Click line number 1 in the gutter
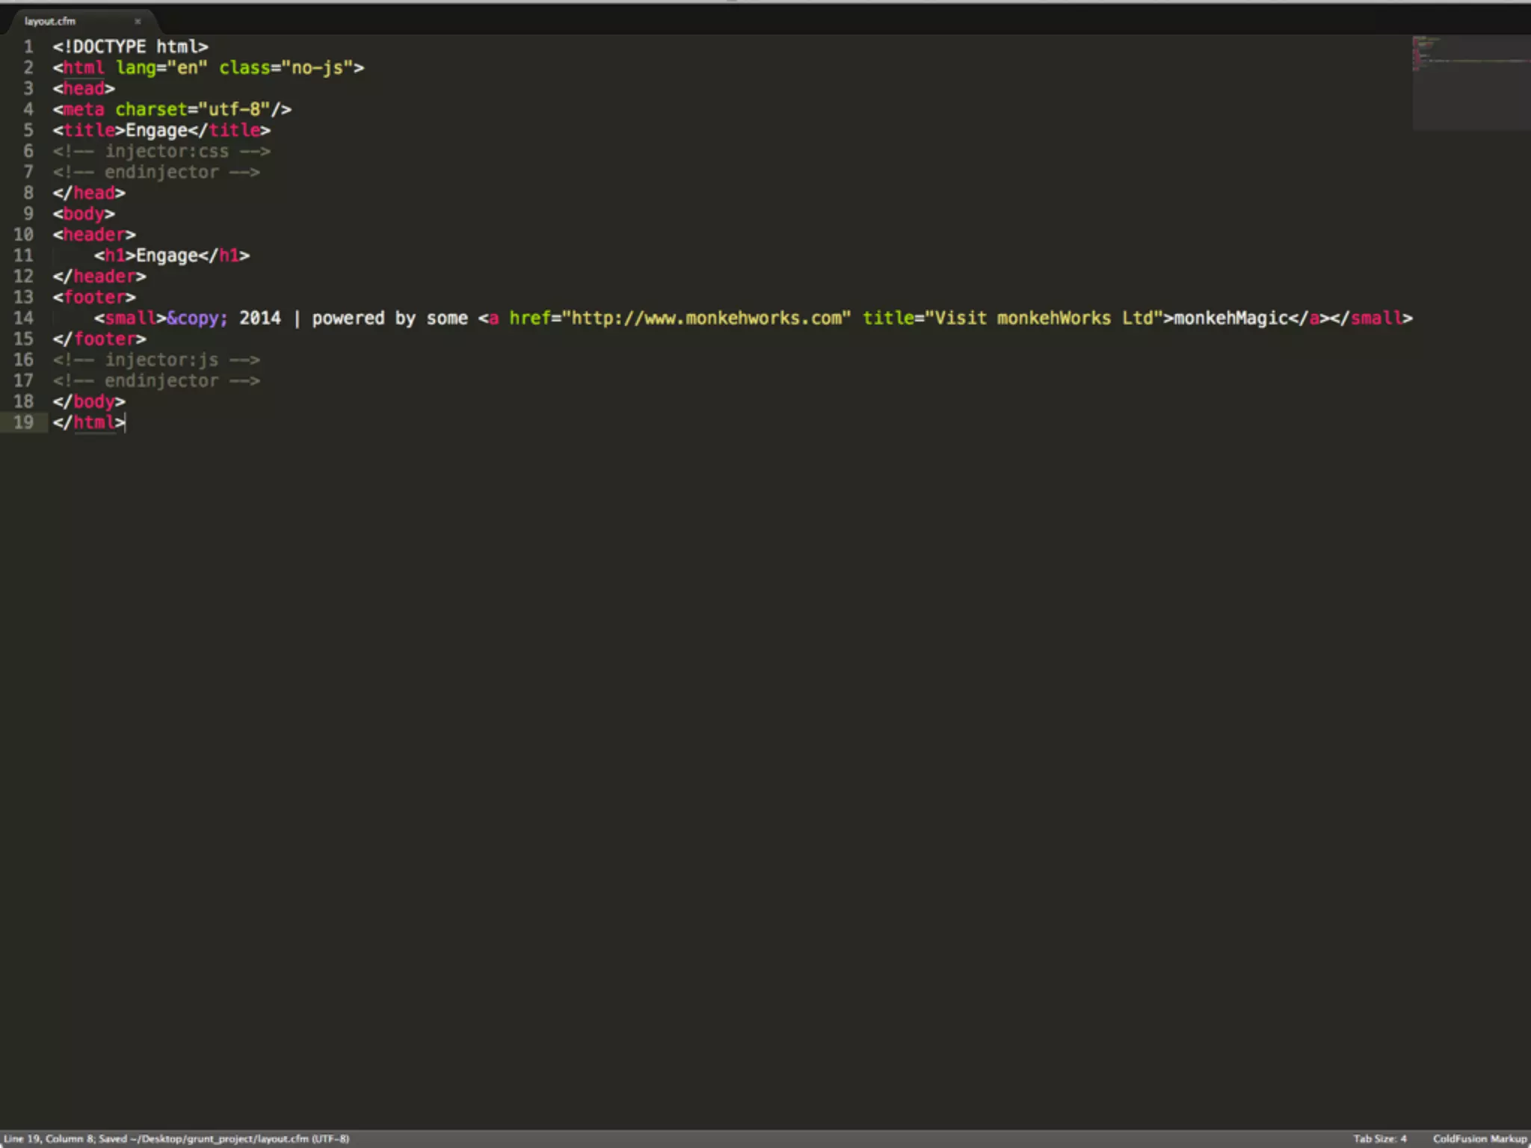Screen dimensions: 1531x1148 pyautogui.click(x=28, y=47)
